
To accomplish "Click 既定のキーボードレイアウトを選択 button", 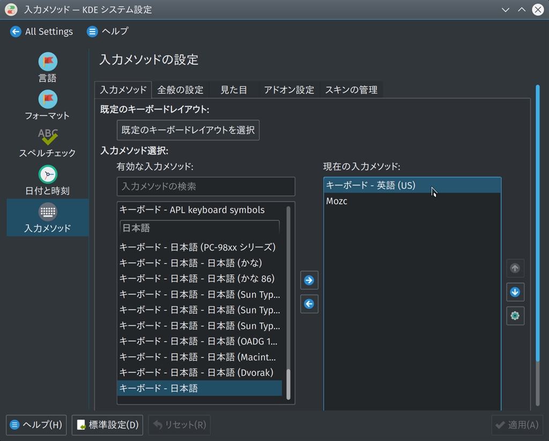I will (x=188, y=130).
